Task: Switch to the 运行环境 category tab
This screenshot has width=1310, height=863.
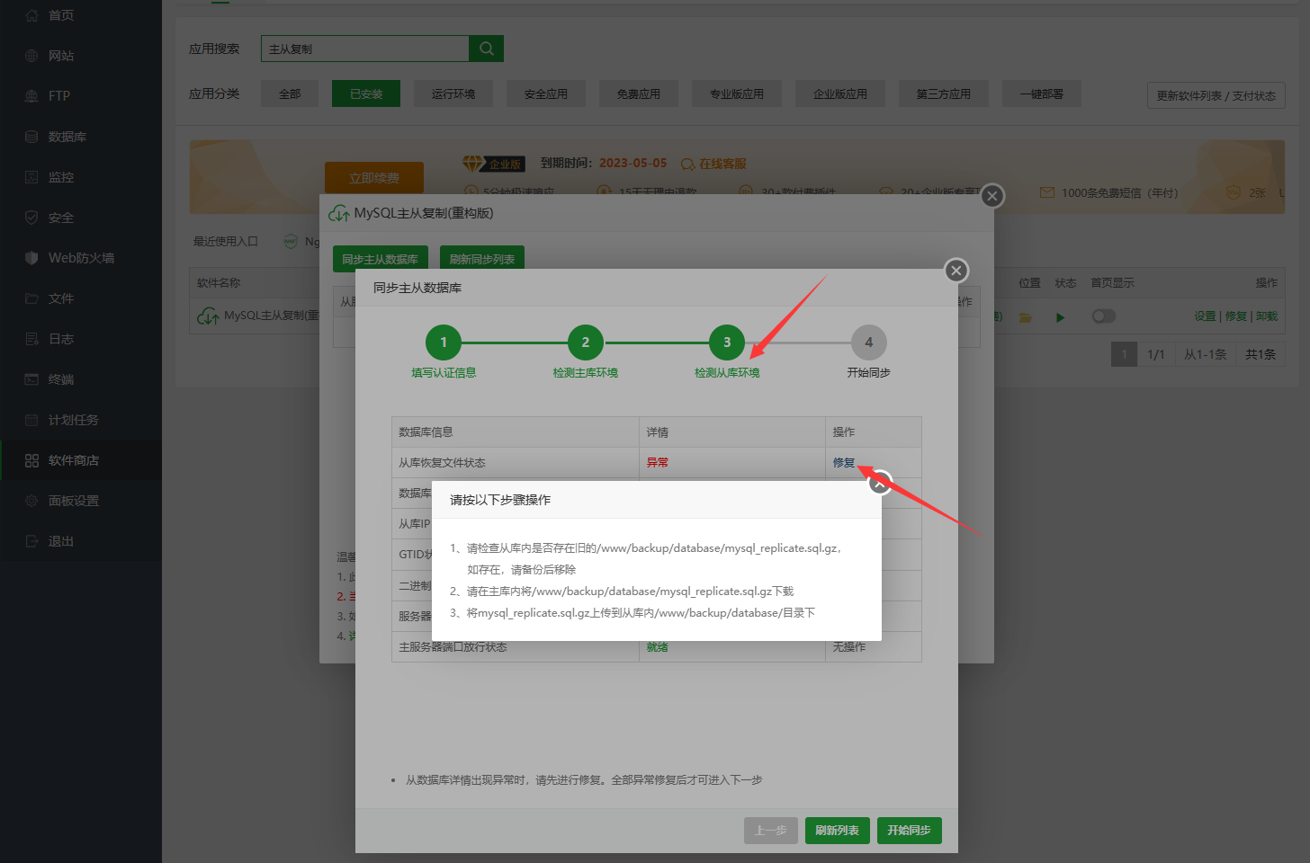Action: click(x=453, y=93)
